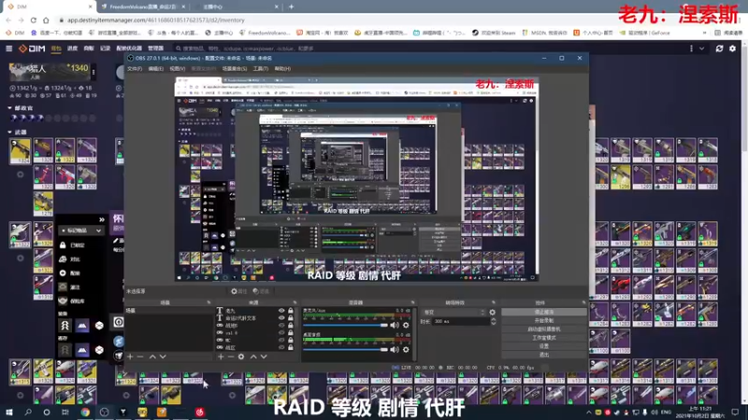The image size is (748, 420).
Task: Open the 视图(V) menu in OBS
Action: (177, 68)
